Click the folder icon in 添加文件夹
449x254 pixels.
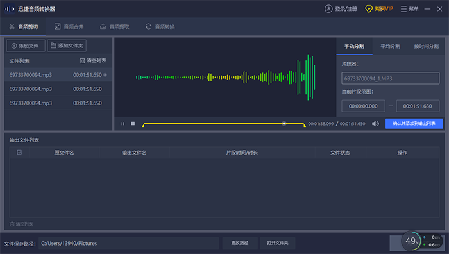[x=53, y=46]
